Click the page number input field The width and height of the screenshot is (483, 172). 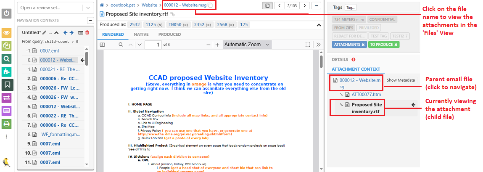pos(153,45)
